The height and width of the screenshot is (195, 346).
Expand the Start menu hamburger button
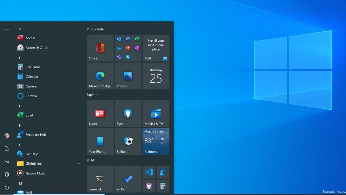pyautogui.click(x=7, y=29)
